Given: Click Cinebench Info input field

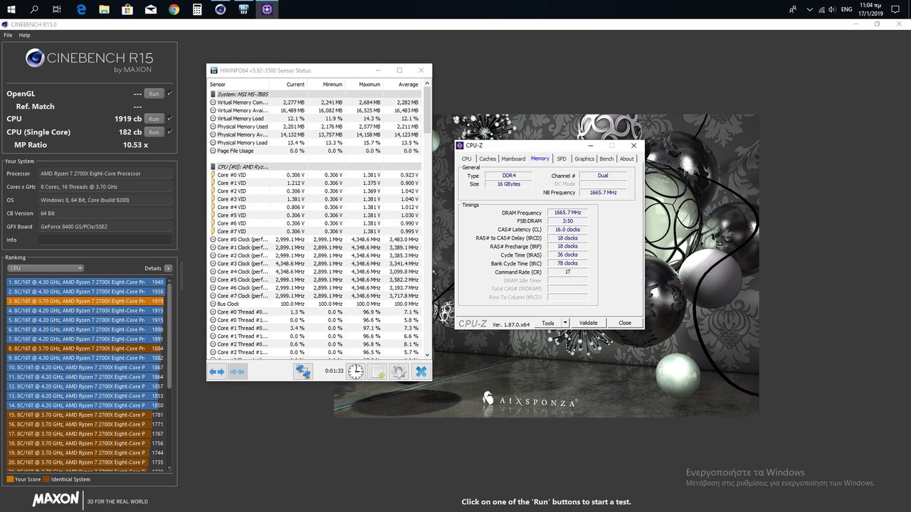Looking at the screenshot, I should point(105,240).
